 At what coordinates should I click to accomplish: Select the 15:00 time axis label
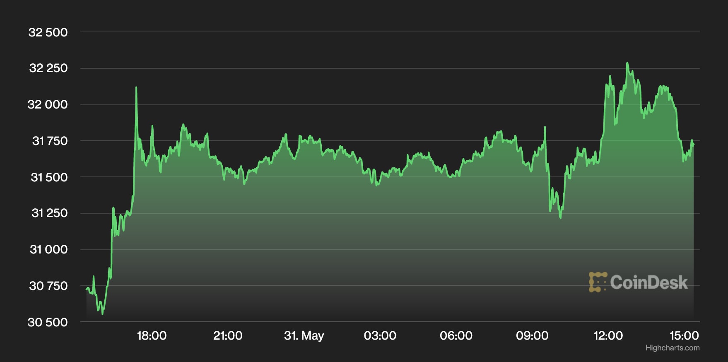[684, 335]
